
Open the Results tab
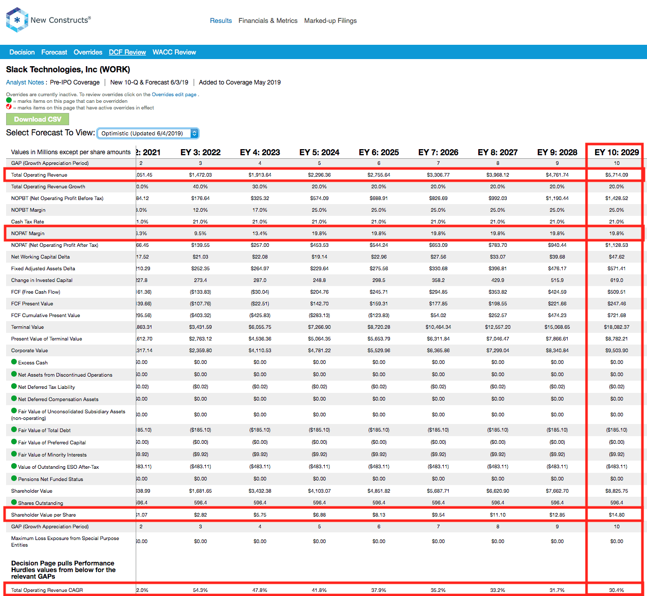[221, 21]
